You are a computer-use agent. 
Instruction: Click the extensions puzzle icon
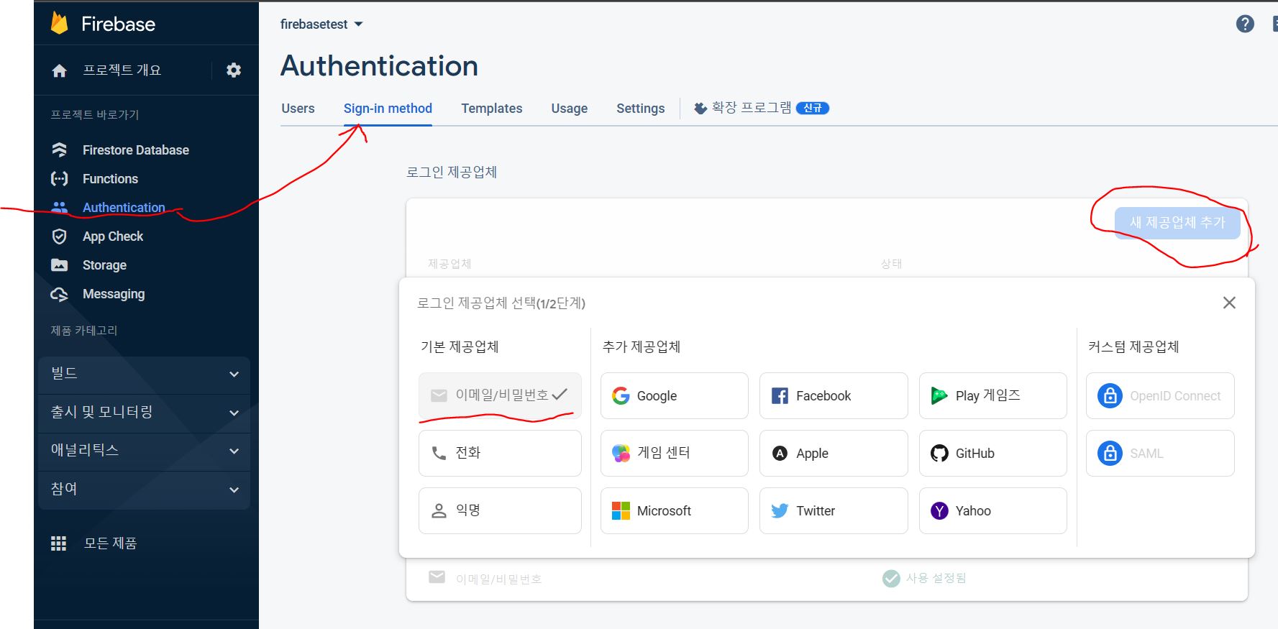pyautogui.click(x=700, y=109)
